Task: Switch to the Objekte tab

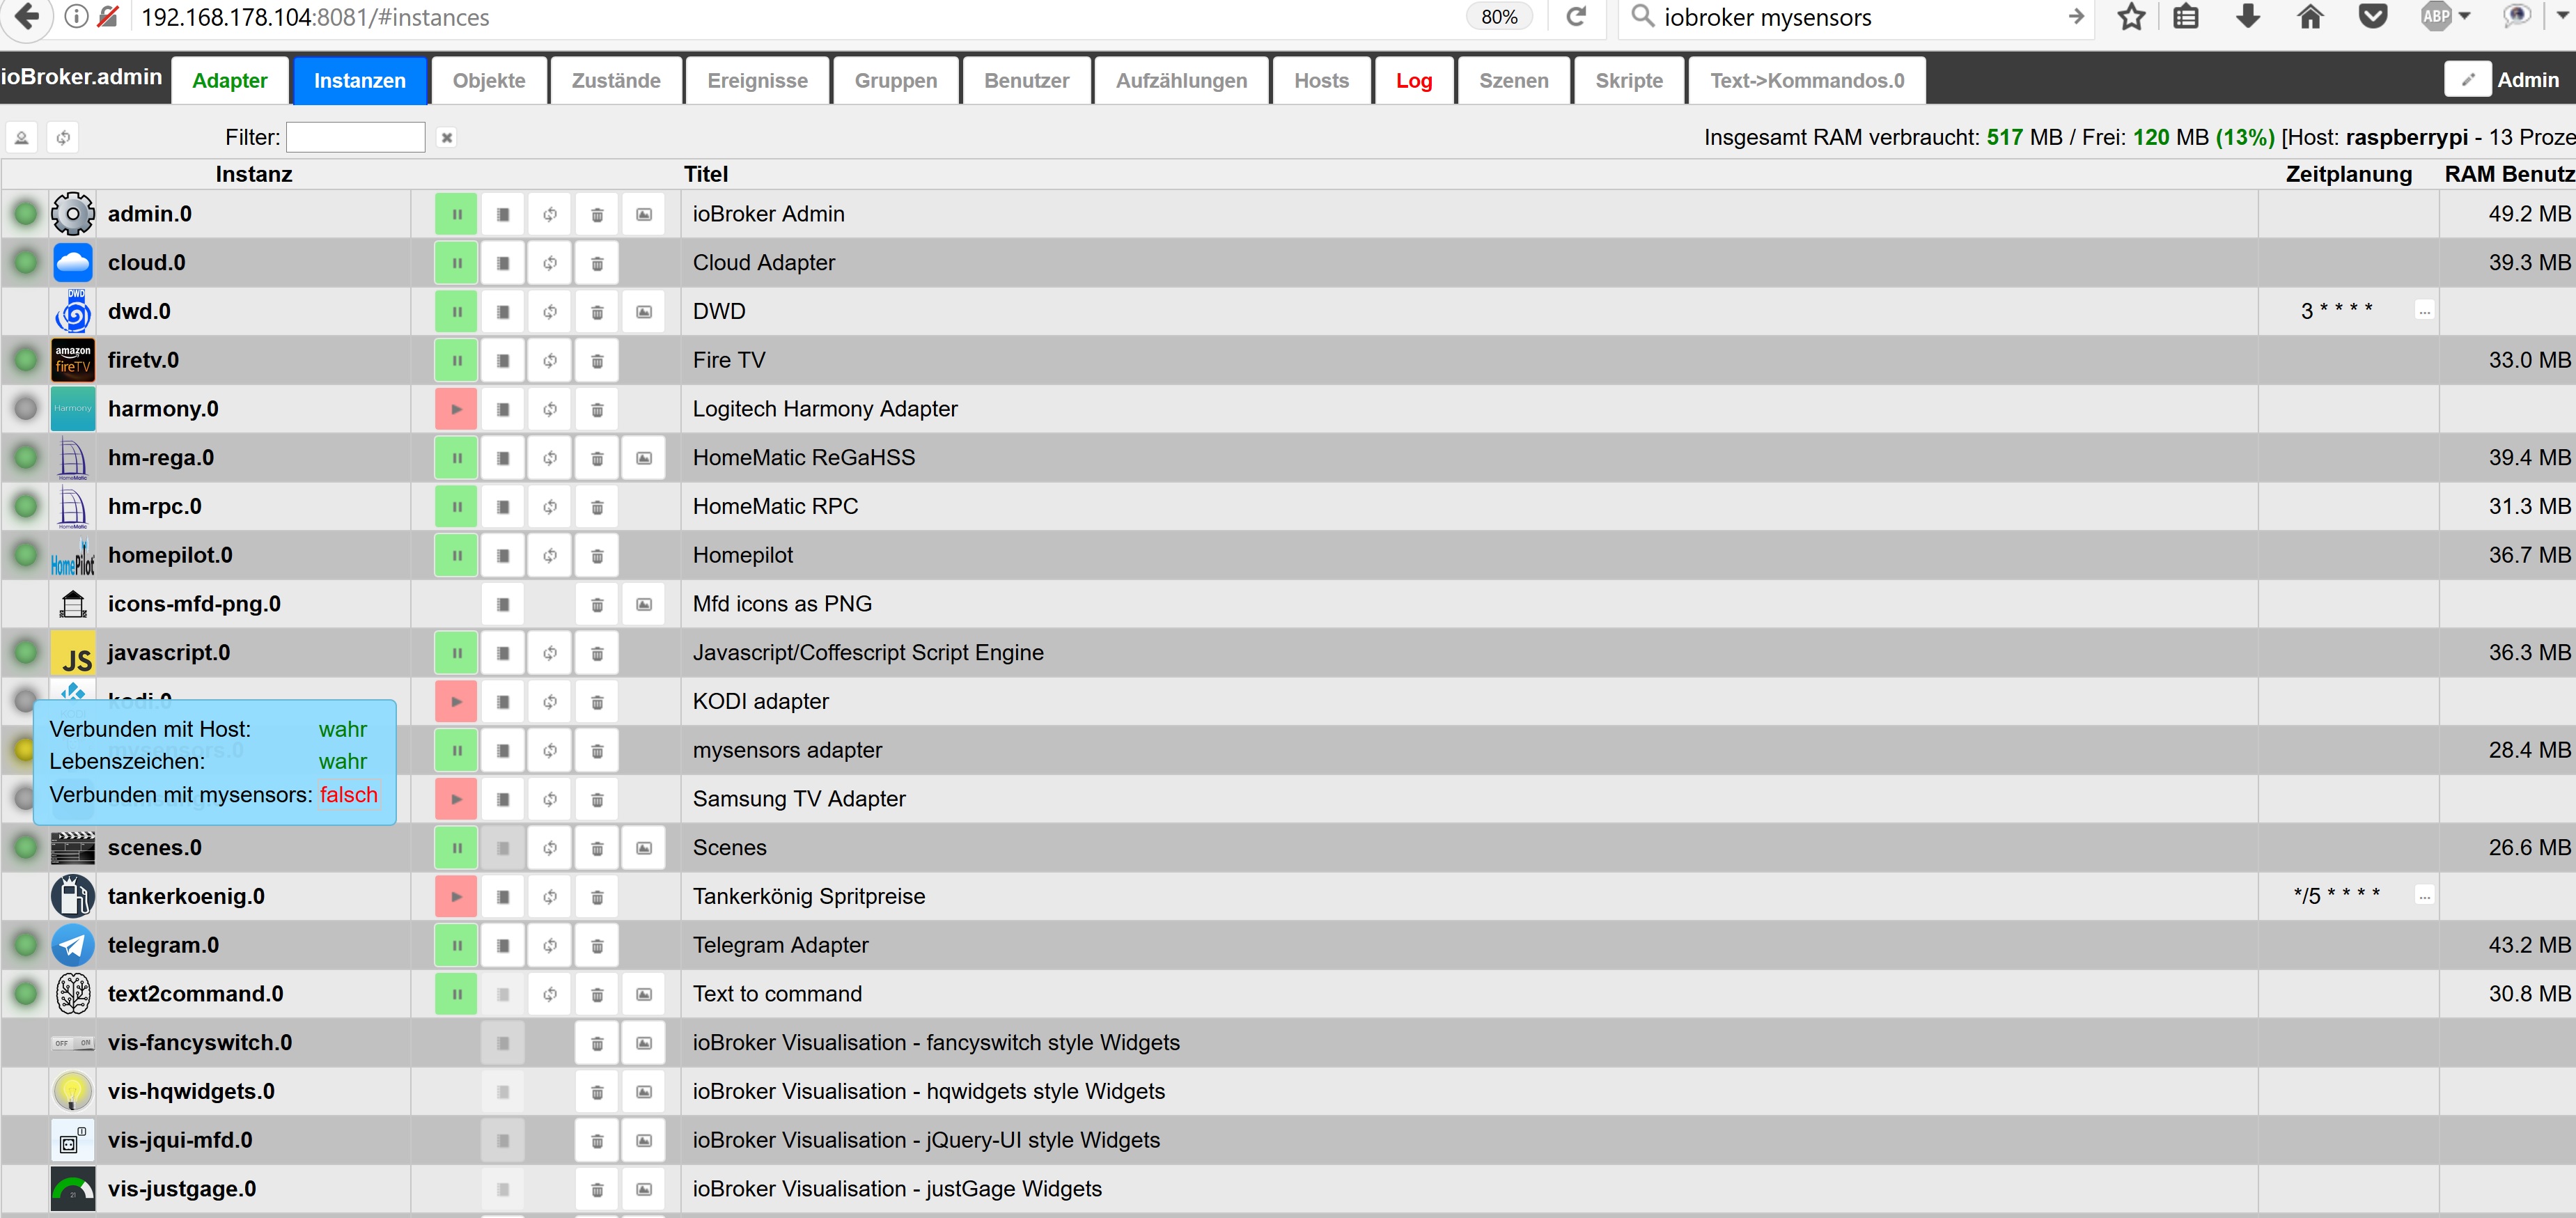Action: (488, 81)
